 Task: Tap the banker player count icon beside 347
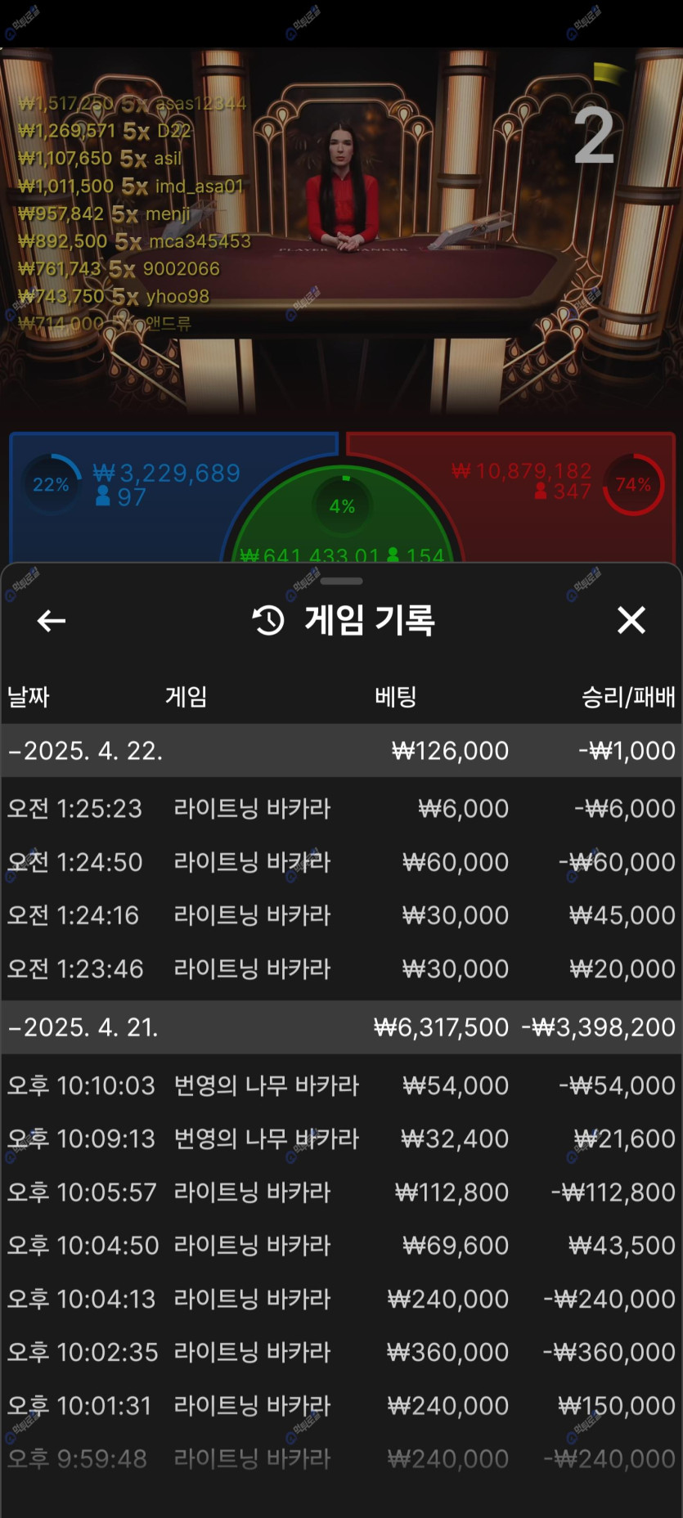[541, 491]
